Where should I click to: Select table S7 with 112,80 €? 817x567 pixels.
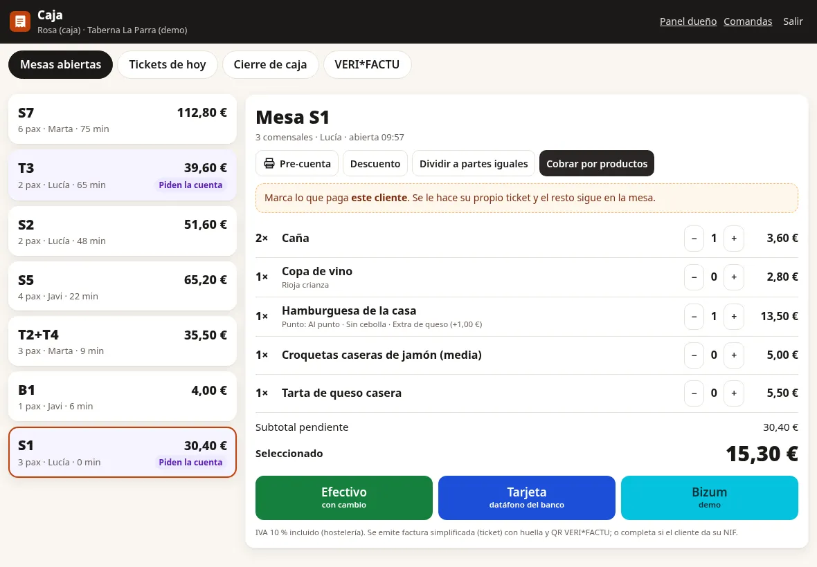pyautogui.click(x=123, y=119)
